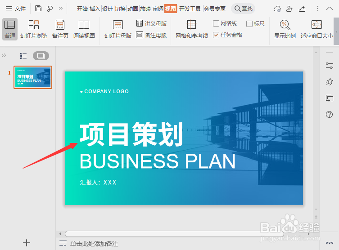Viewport: 339px width, 250px height.
Task: Switch to the 动画 tab
Action: (x=132, y=9)
